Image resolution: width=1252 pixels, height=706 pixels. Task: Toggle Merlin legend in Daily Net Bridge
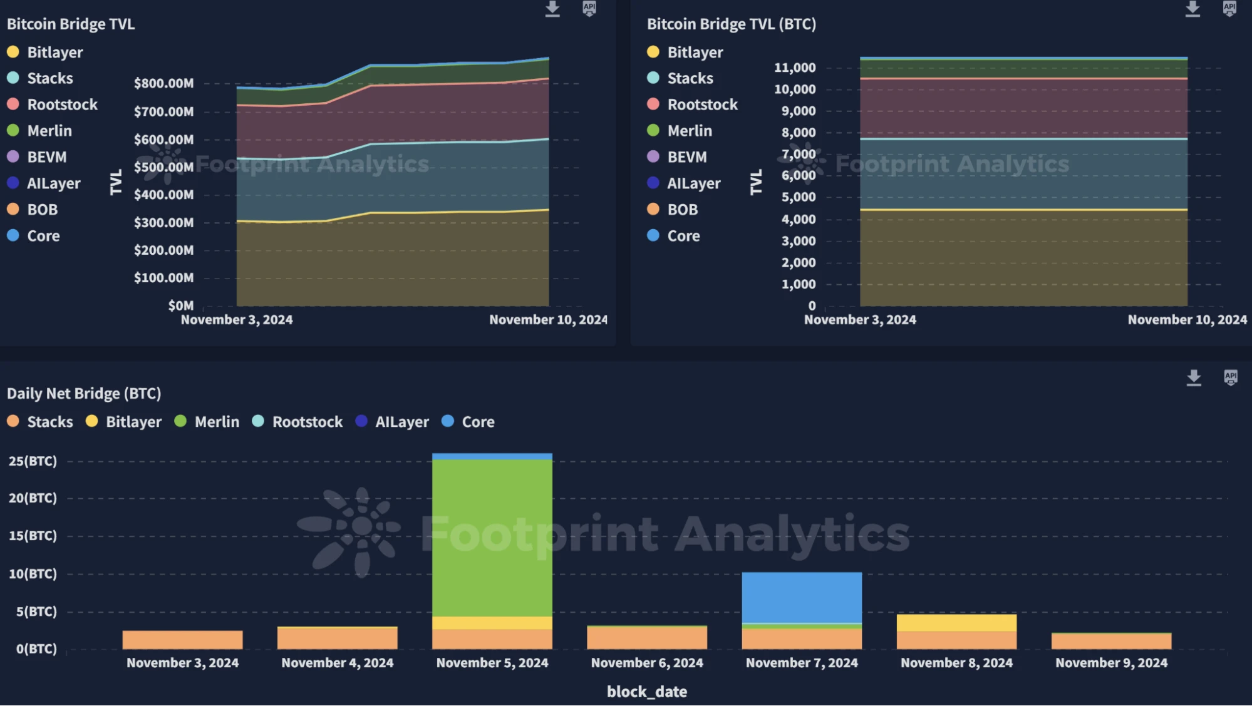(207, 422)
